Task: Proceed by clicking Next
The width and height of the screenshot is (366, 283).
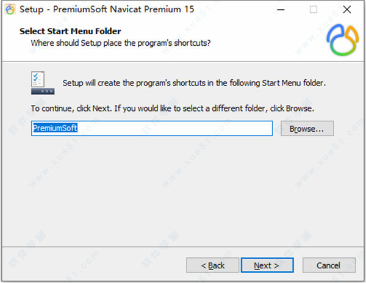Action: 267,265
